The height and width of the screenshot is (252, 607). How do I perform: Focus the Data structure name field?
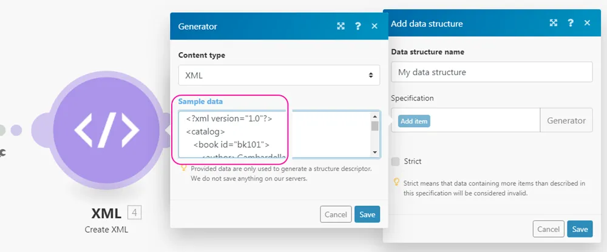tap(491, 72)
